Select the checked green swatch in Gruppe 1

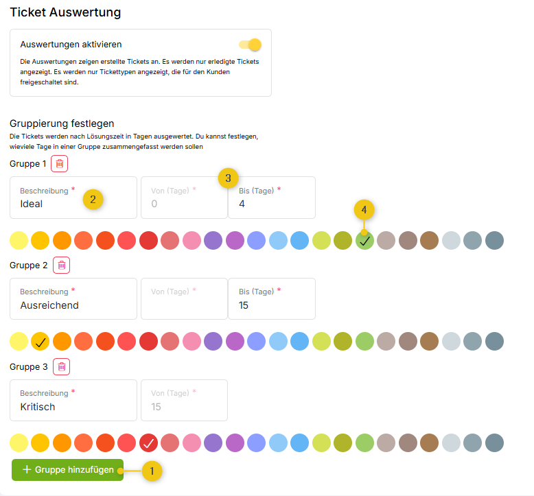364,241
